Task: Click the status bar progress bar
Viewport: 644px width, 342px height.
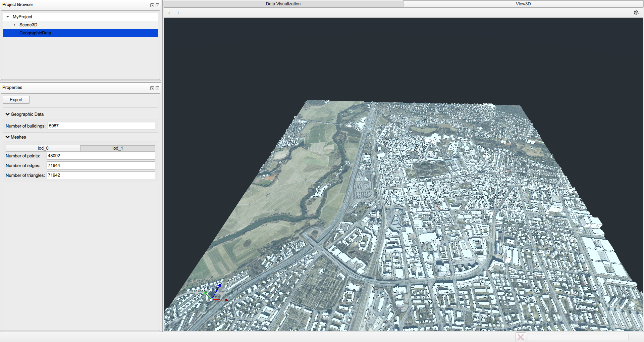Action: tap(578, 337)
